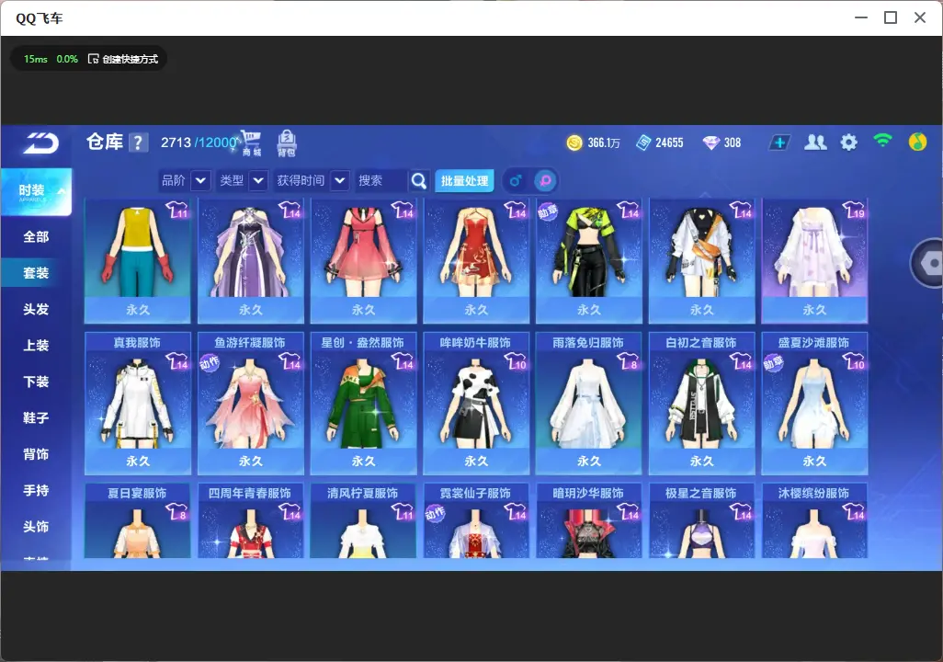Click the 创建快捷方式 shortcut icon
Screen dimensions: 943x662
tap(93, 59)
